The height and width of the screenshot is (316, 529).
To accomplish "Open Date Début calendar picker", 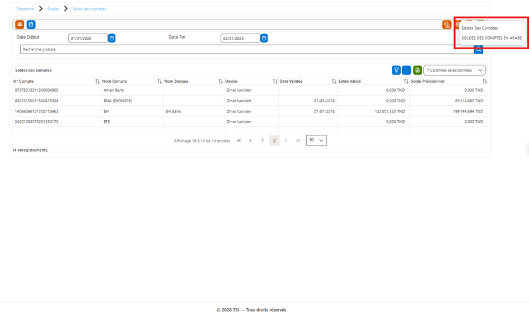I will point(111,38).
